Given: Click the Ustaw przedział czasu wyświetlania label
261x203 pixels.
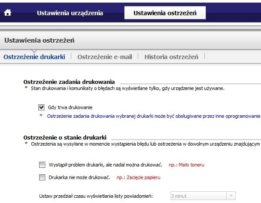Looking at the screenshot, I should coord(96,196).
